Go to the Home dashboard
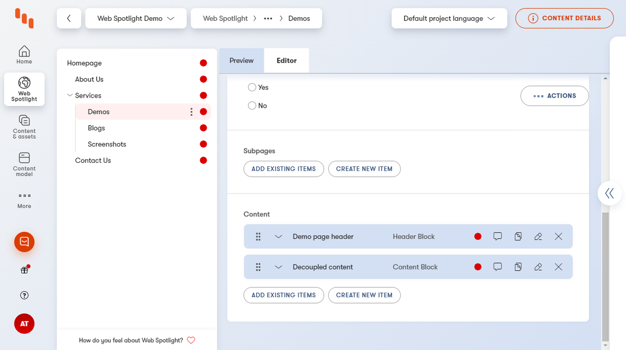Viewport: 626px width, 350px height. pyautogui.click(x=24, y=54)
